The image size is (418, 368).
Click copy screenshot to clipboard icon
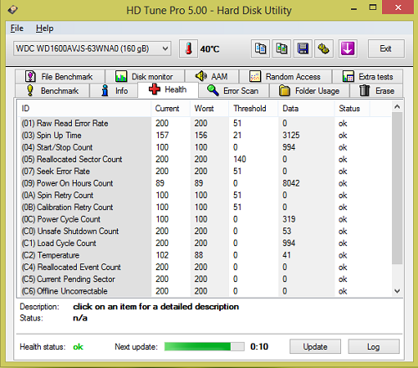(282, 49)
